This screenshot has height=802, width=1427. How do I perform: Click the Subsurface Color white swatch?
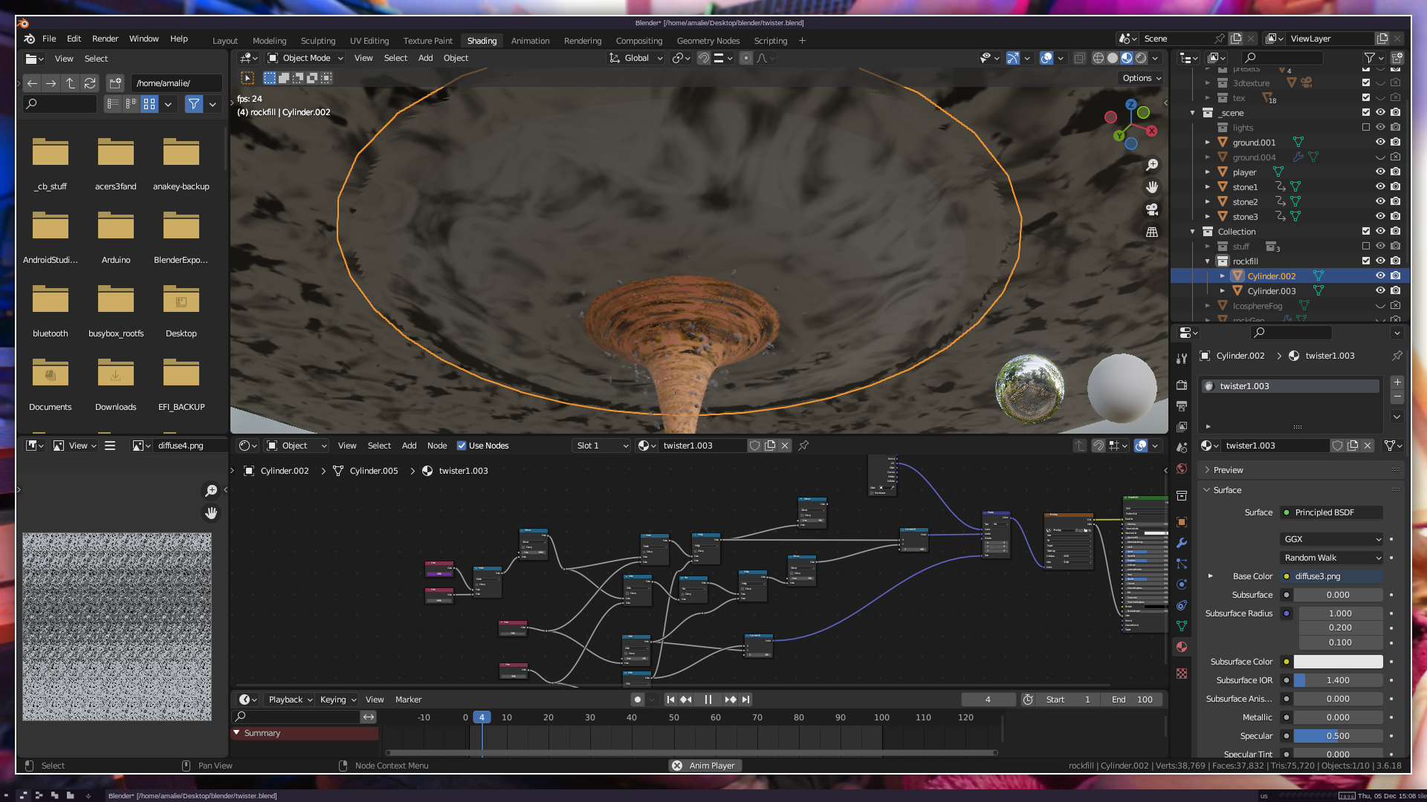click(x=1338, y=662)
